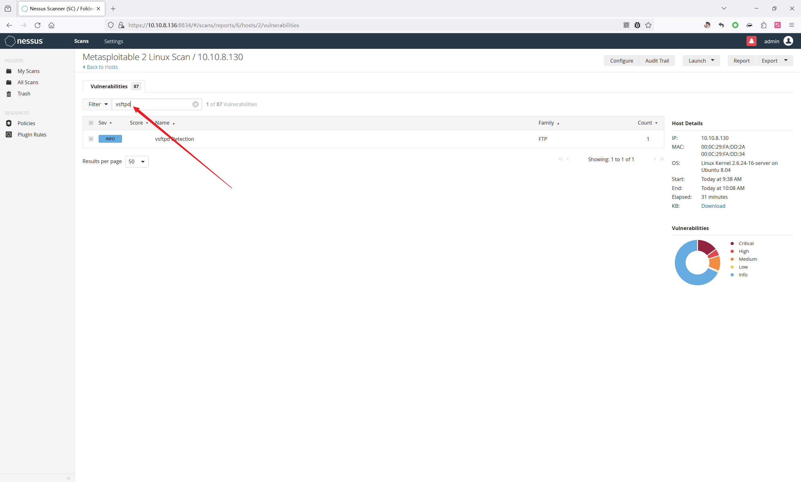Sort vulnerabilities by Score column

(139, 123)
